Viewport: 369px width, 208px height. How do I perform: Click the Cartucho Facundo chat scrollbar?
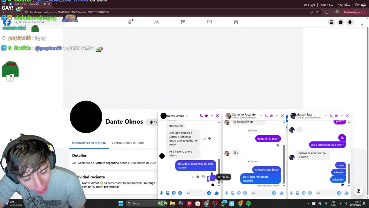pyautogui.click(x=284, y=164)
